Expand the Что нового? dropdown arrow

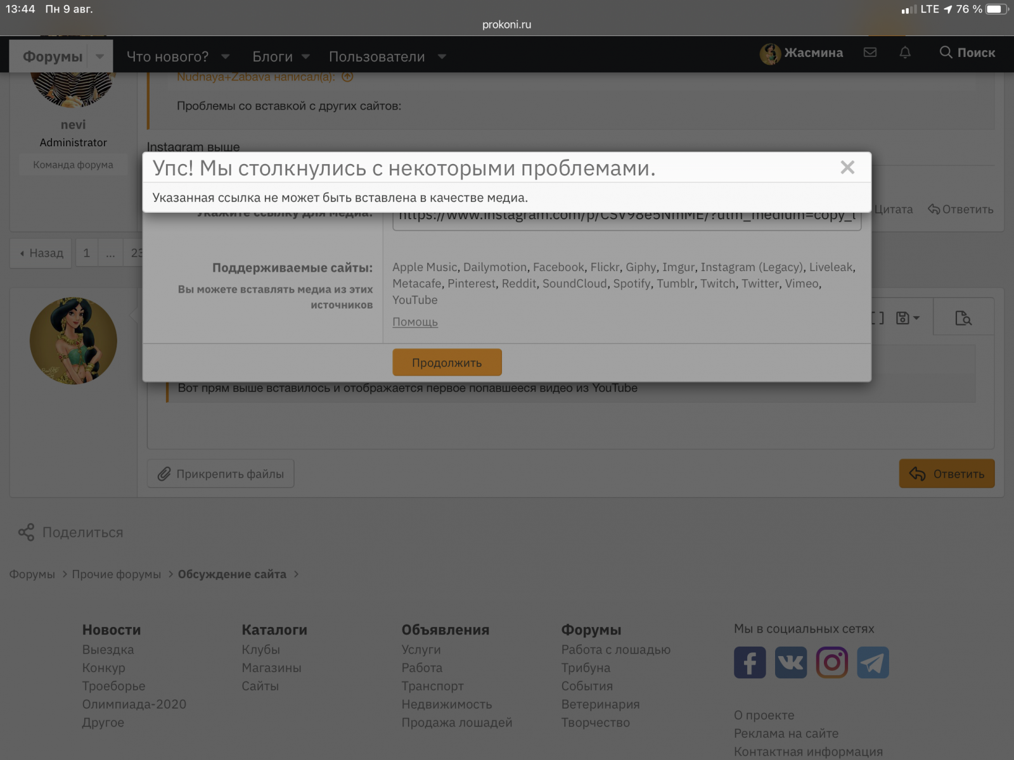(226, 56)
